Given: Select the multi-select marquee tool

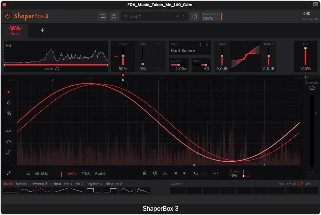Looking at the screenshot, I should (9, 113).
